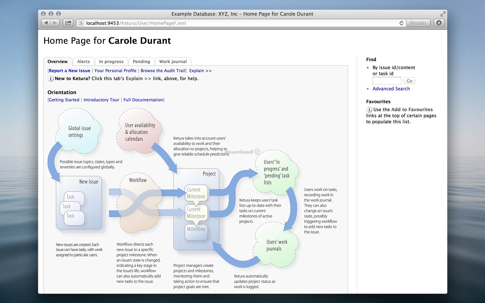Click the page icon in the address bar

81,23
